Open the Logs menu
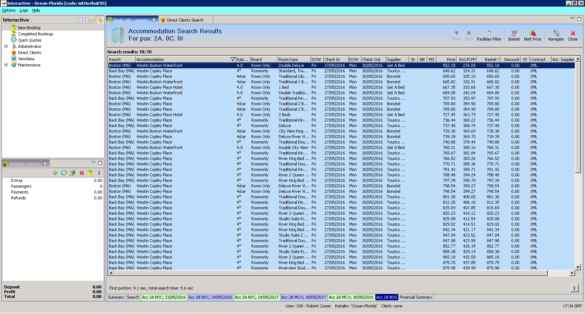This screenshot has width=585, height=314. (24, 10)
